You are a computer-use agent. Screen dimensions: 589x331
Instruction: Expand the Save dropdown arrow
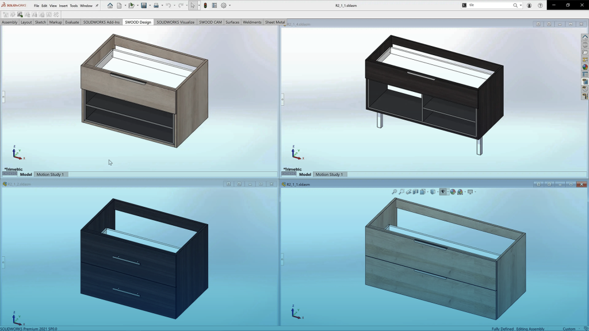149,6
